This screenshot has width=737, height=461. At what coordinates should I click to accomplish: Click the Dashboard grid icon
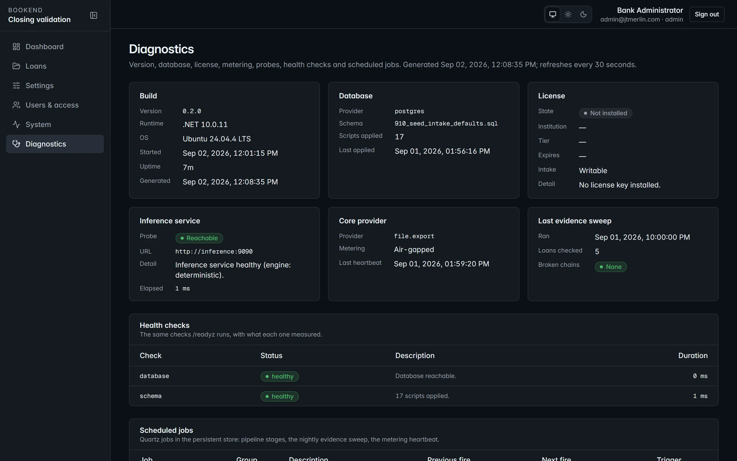(x=16, y=47)
